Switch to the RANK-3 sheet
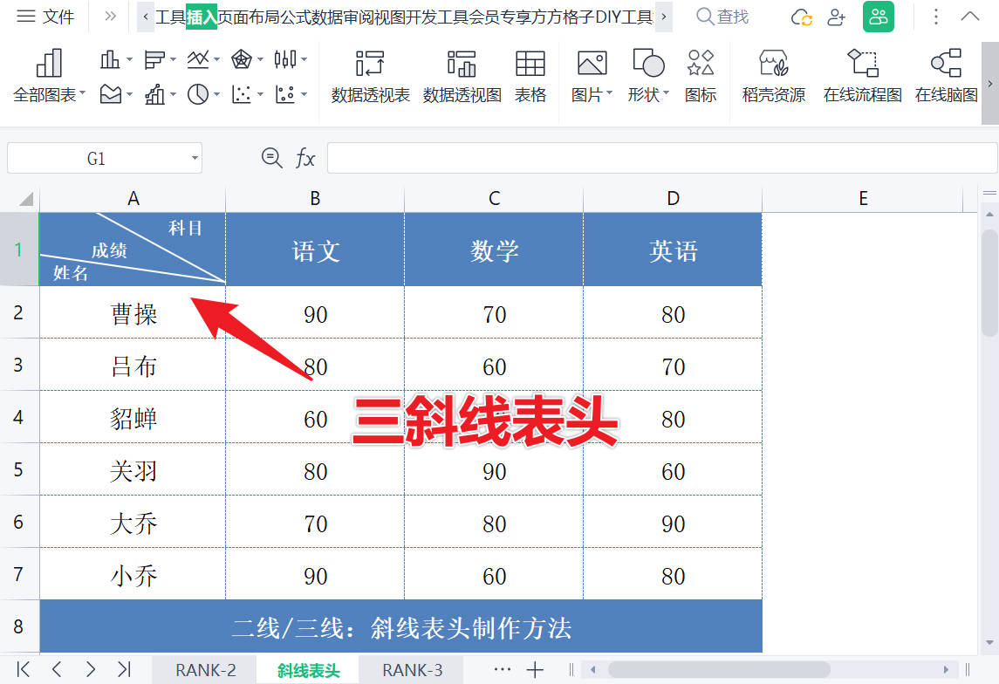Image resolution: width=999 pixels, height=684 pixels. [412, 670]
